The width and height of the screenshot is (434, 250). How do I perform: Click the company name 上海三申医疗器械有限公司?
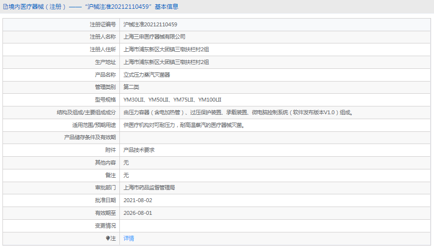tap(155, 37)
